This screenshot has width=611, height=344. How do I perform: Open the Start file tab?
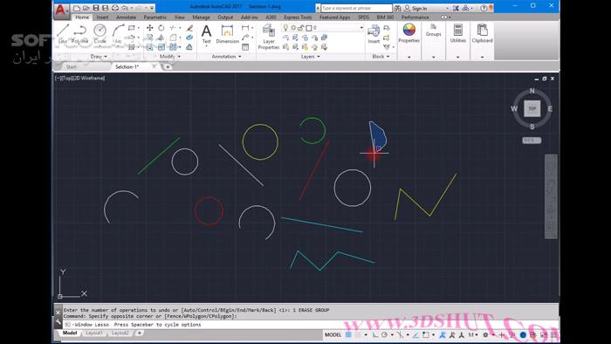(72, 66)
